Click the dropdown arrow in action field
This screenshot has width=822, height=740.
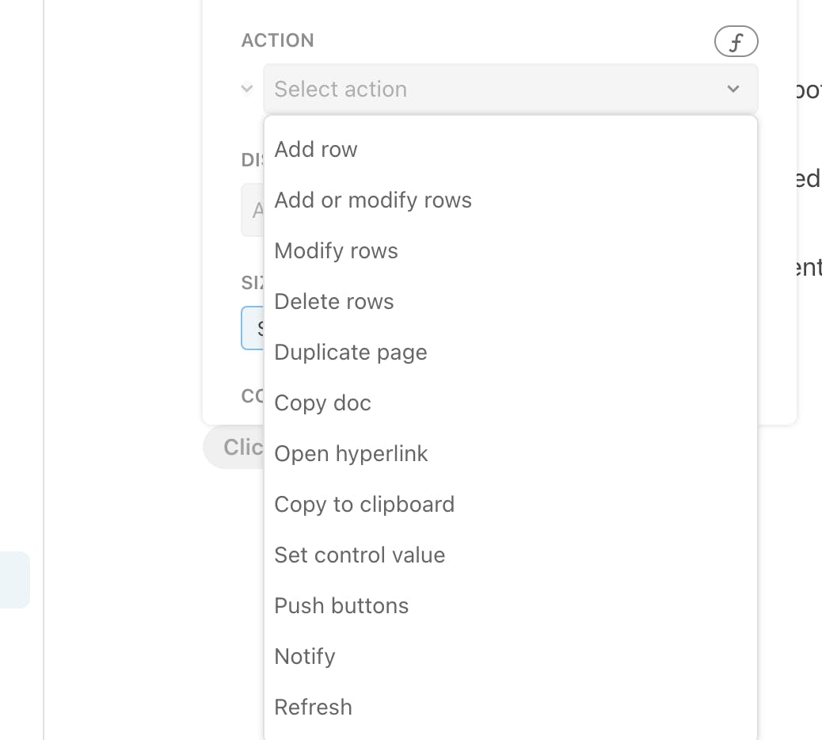pos(733,89)
